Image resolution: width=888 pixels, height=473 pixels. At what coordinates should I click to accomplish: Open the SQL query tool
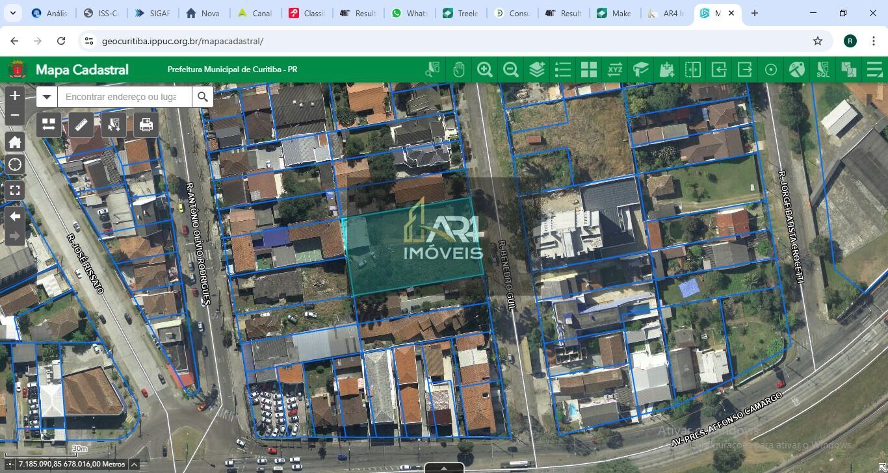823,70
